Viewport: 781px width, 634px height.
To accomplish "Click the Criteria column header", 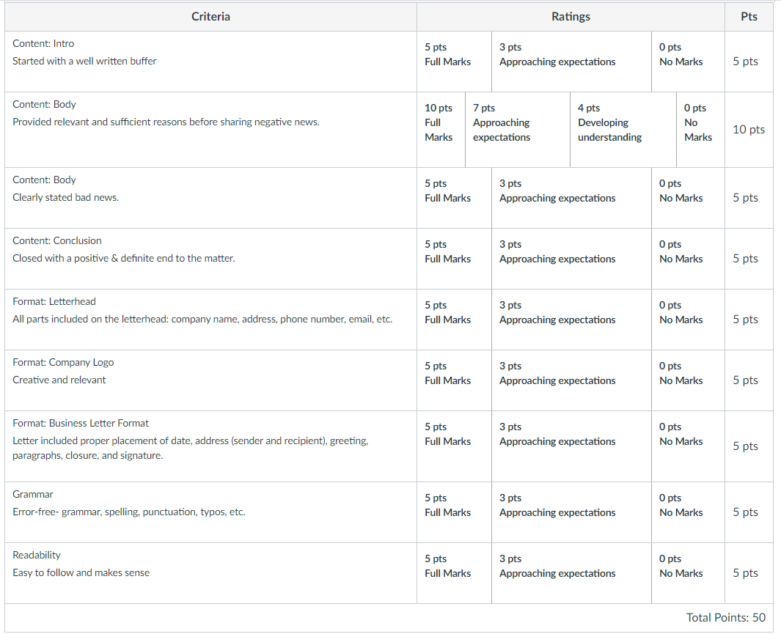I will click(210, 16).
